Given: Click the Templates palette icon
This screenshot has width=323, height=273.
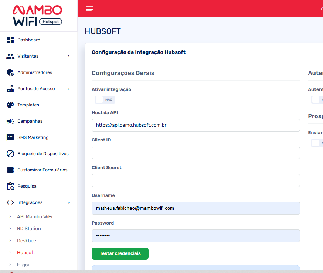Looking at the screenshot, I should pos(10,105).
